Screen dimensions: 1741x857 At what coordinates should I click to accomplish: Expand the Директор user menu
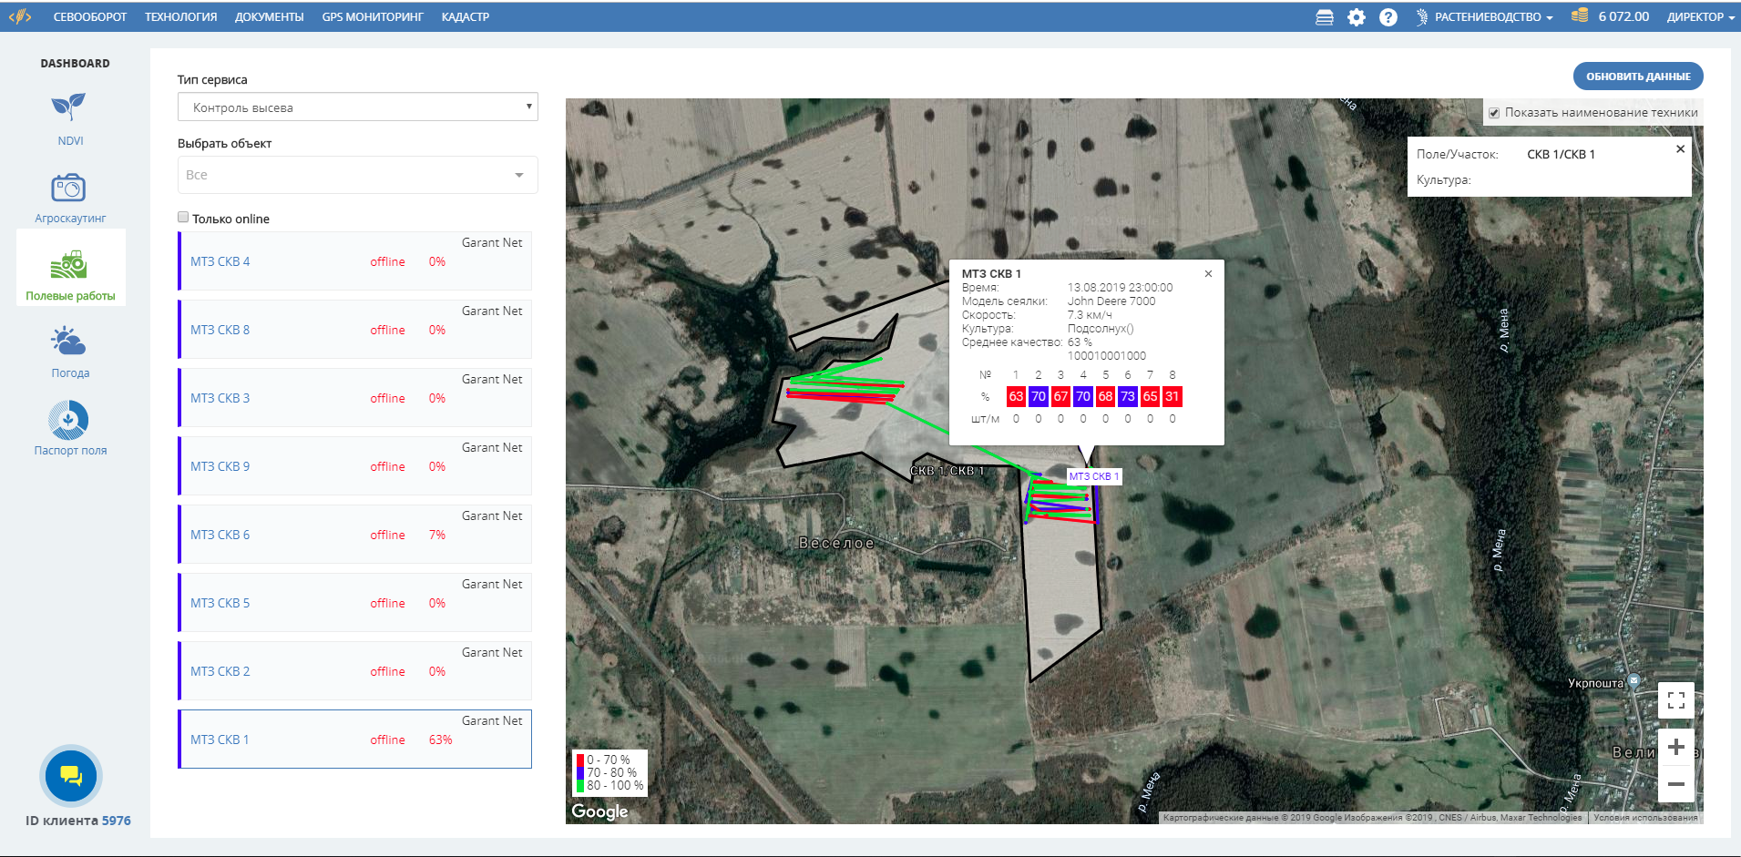pos(1700,17)
